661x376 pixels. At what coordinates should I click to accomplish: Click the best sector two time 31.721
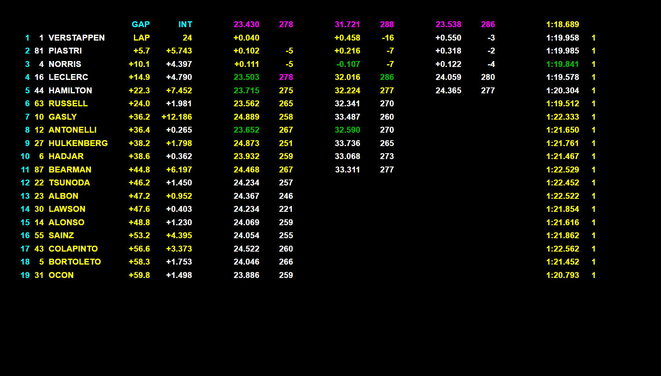coord(347,24)
